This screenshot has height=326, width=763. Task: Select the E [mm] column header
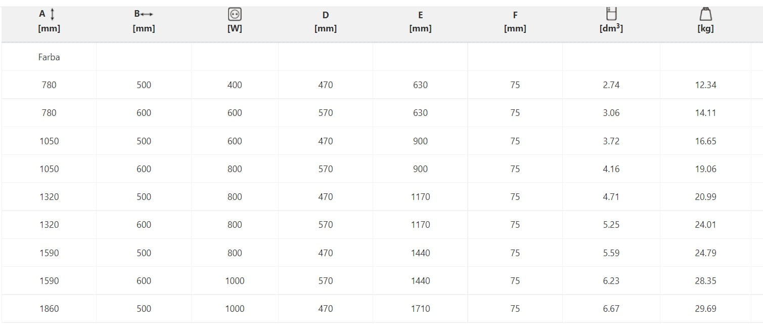tap(420, 22)
